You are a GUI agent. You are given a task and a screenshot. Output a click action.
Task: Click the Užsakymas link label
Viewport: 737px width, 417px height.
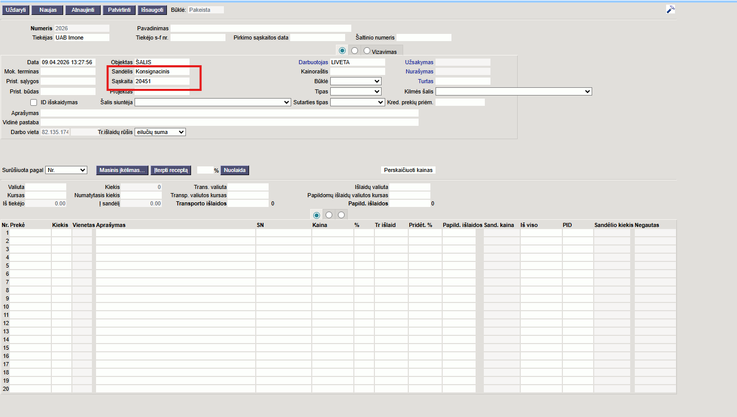[419, 62]
